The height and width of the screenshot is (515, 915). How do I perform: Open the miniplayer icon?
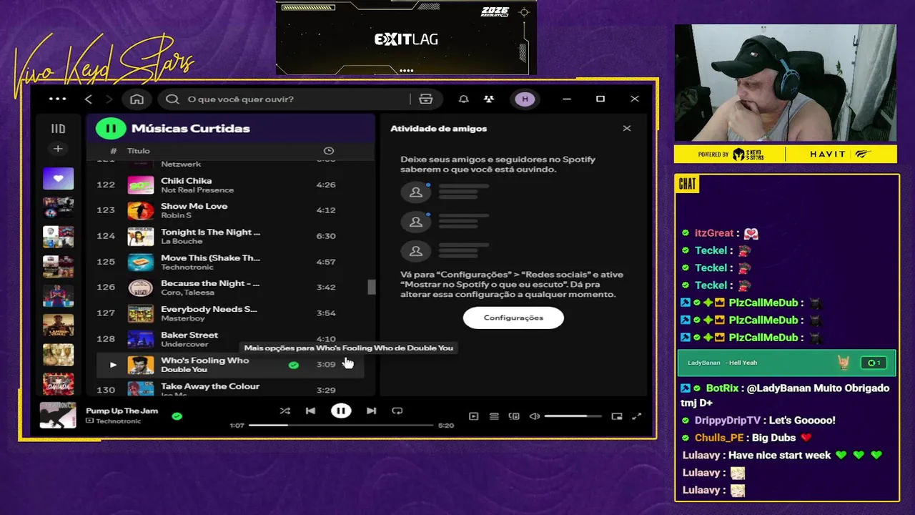[x=617, y=416]
